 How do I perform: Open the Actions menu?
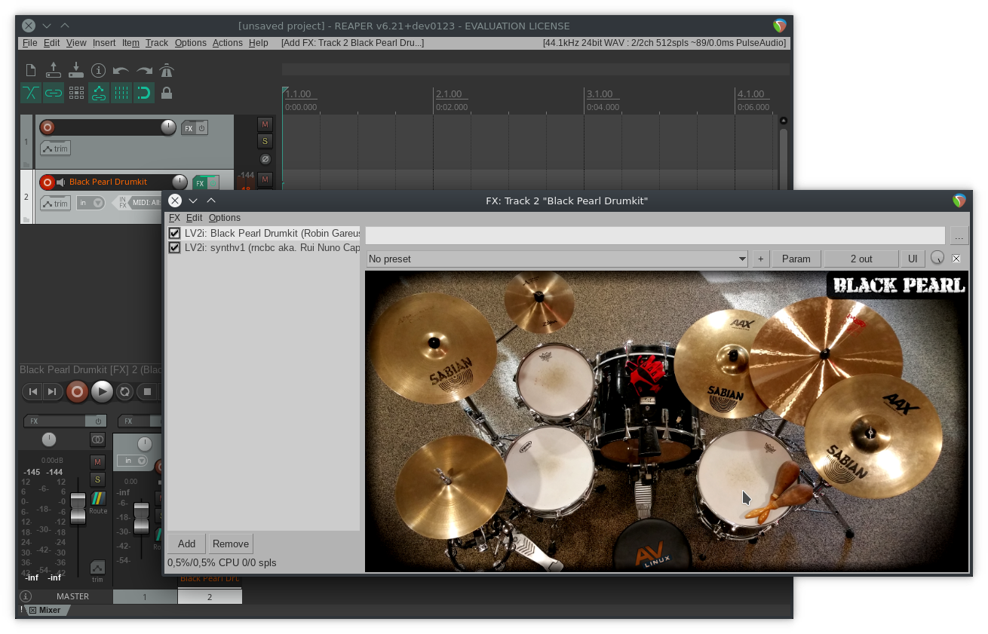click(x=227, y=43)
